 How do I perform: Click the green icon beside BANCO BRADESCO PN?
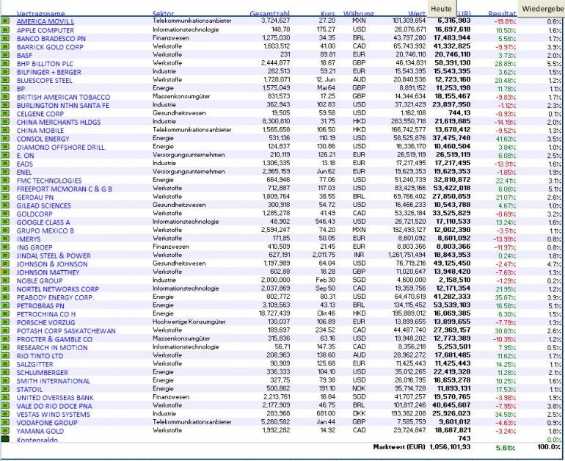4,38
